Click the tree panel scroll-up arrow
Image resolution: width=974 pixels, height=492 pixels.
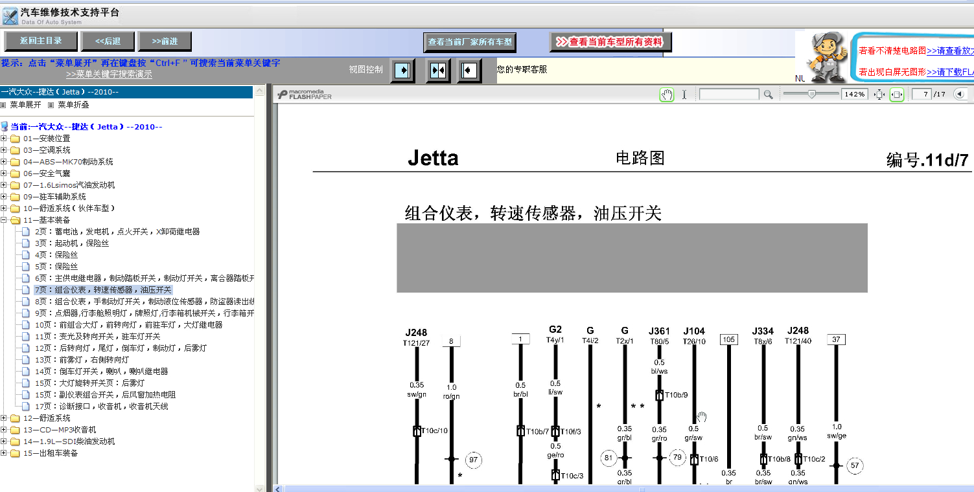pyautogui.click(x=259, y=92)
